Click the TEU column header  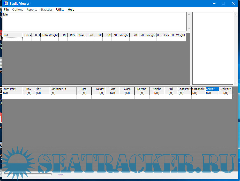tap(36, 35)
